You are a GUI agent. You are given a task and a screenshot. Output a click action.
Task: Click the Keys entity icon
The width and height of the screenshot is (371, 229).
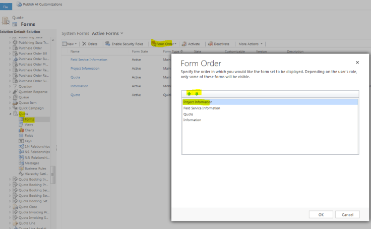[x=21, y=141]
